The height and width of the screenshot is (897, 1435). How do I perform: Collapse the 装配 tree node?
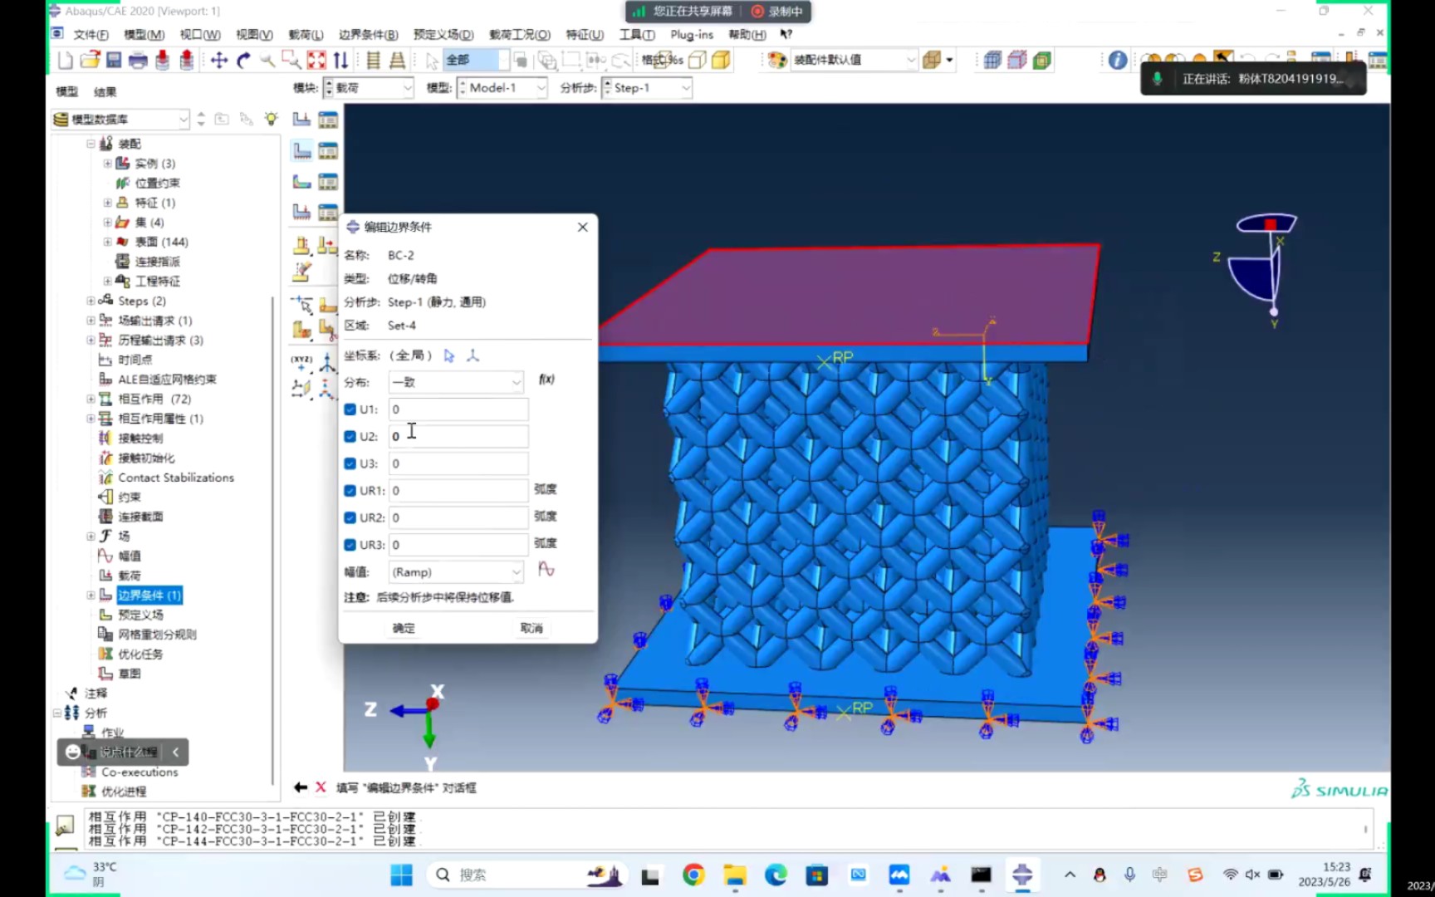(x=91, y=144)
